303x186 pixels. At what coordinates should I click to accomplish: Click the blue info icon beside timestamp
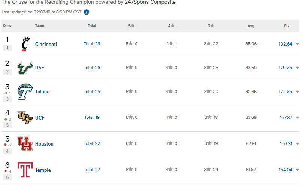[x=87, y=12]
